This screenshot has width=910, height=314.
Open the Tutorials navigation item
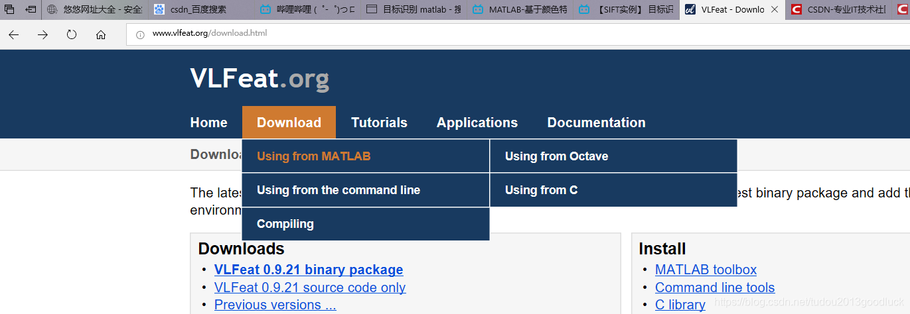pyautogui.click(x=379, y=123)
